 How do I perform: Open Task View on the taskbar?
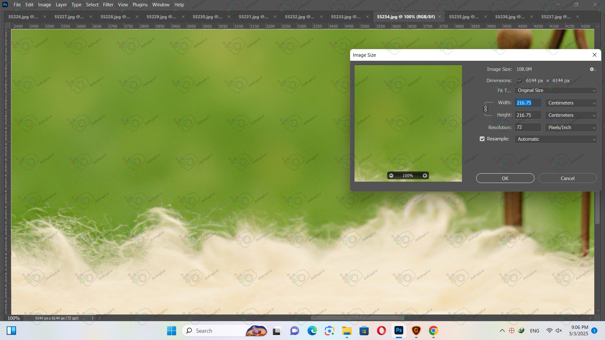click(x=277, y=331)
